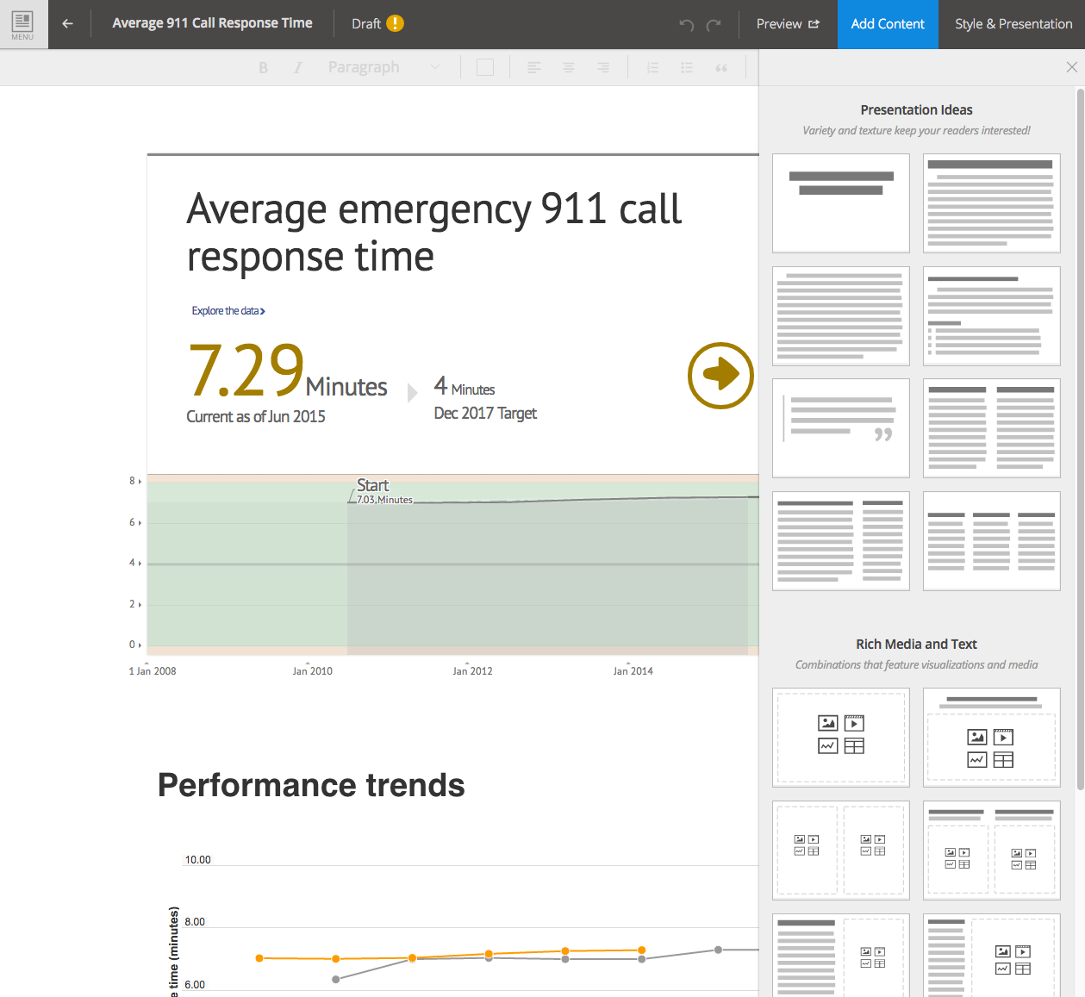Close the Add Content panel
This screenshot has height=997, width=1085.
[x=1071, y=67]
